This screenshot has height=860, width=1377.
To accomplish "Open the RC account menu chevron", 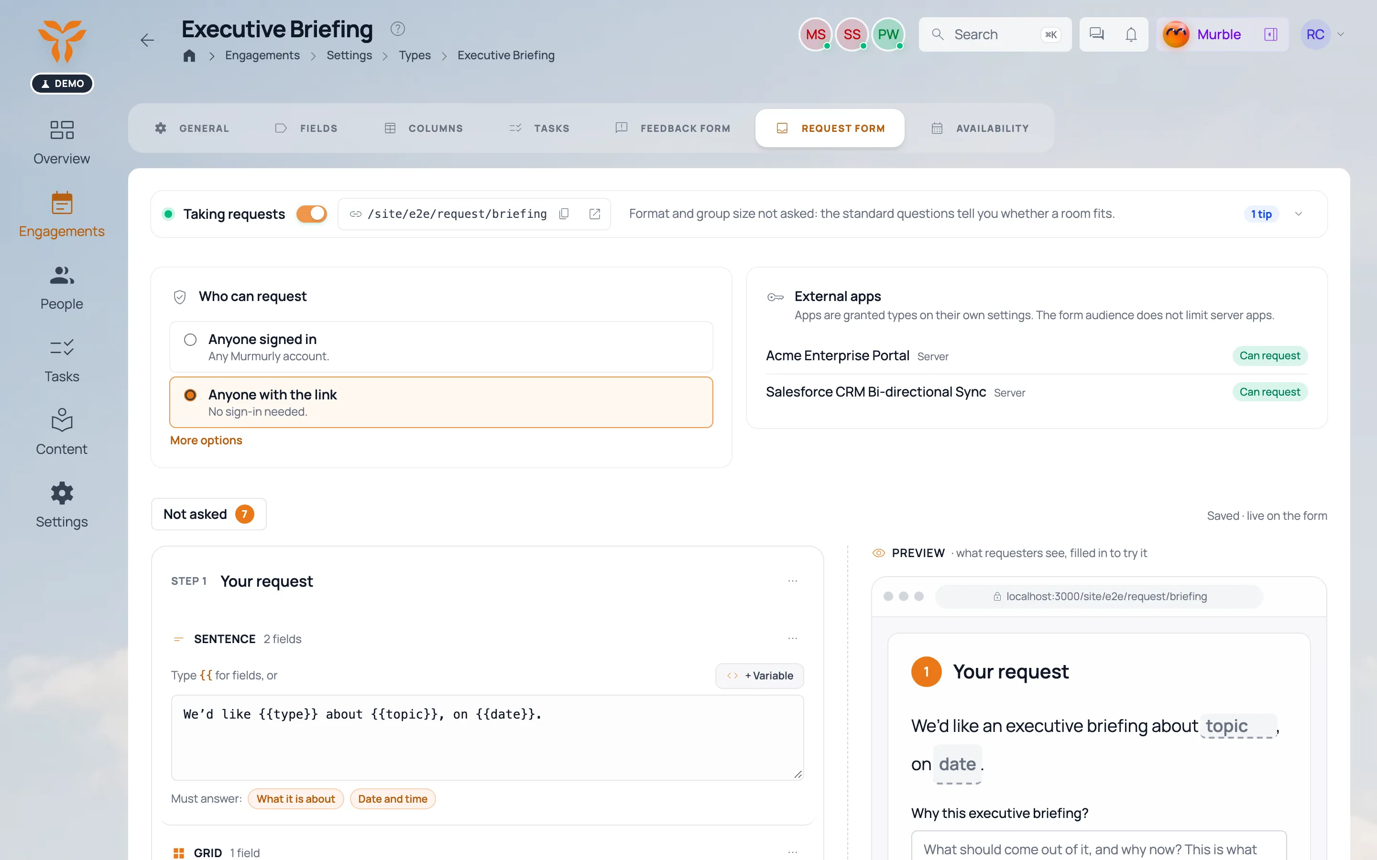I will [1341, 34].
